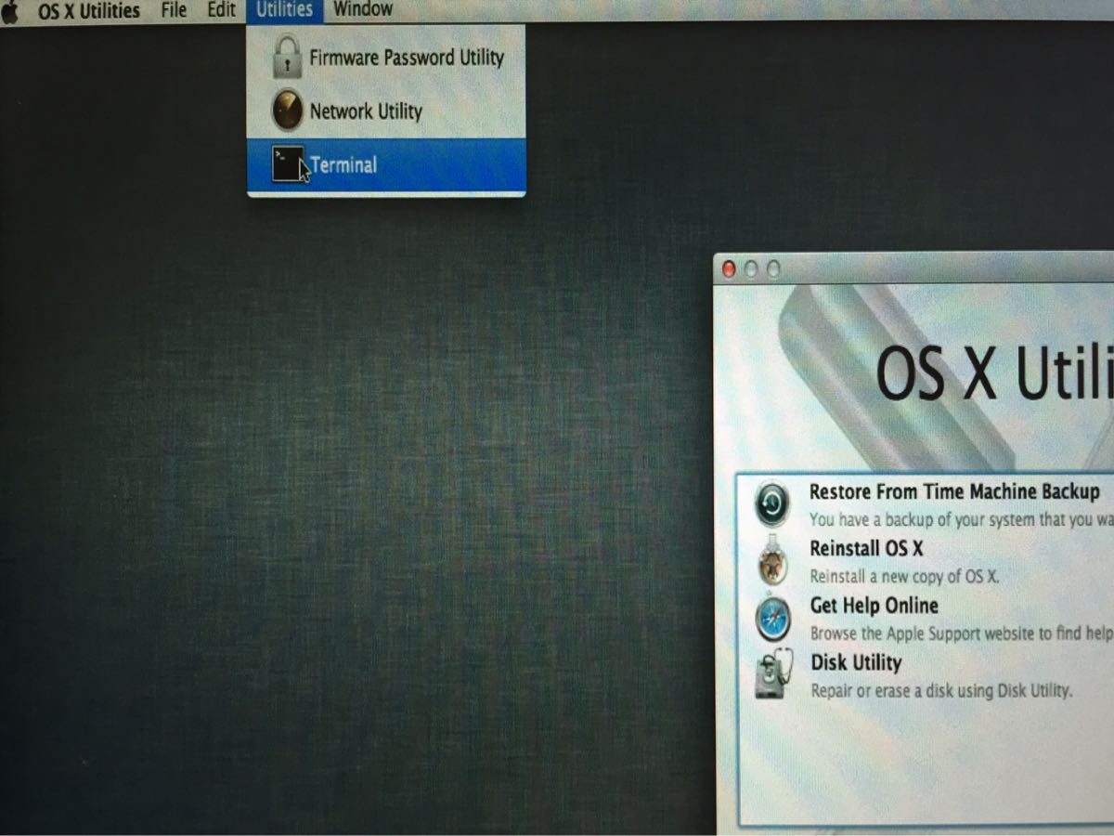Choose Firmware Password Utility from the menu

[x=386, y=58]
